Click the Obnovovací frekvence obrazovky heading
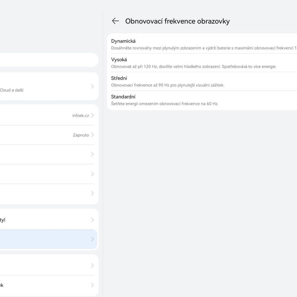Viewport: 297px width, 297px height. [177, 21]
